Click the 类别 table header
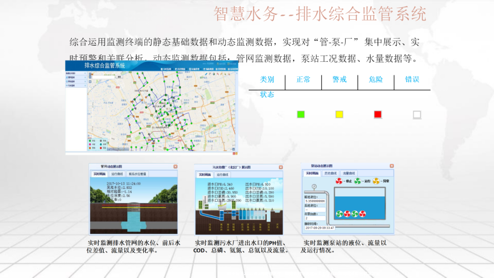The height and width of the screenshot is (278, 494). click(x=267, y=80)
